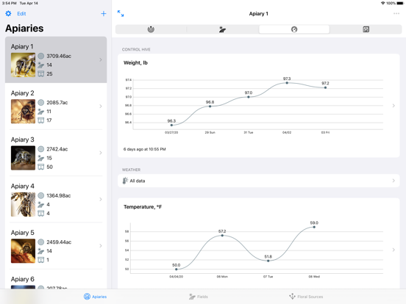Click 2742.4ac area value
Viewport: 406px width, 304px height.
[57, 149]
